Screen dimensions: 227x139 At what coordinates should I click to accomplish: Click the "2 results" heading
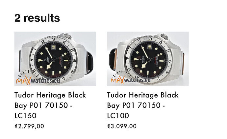point(37,18)
